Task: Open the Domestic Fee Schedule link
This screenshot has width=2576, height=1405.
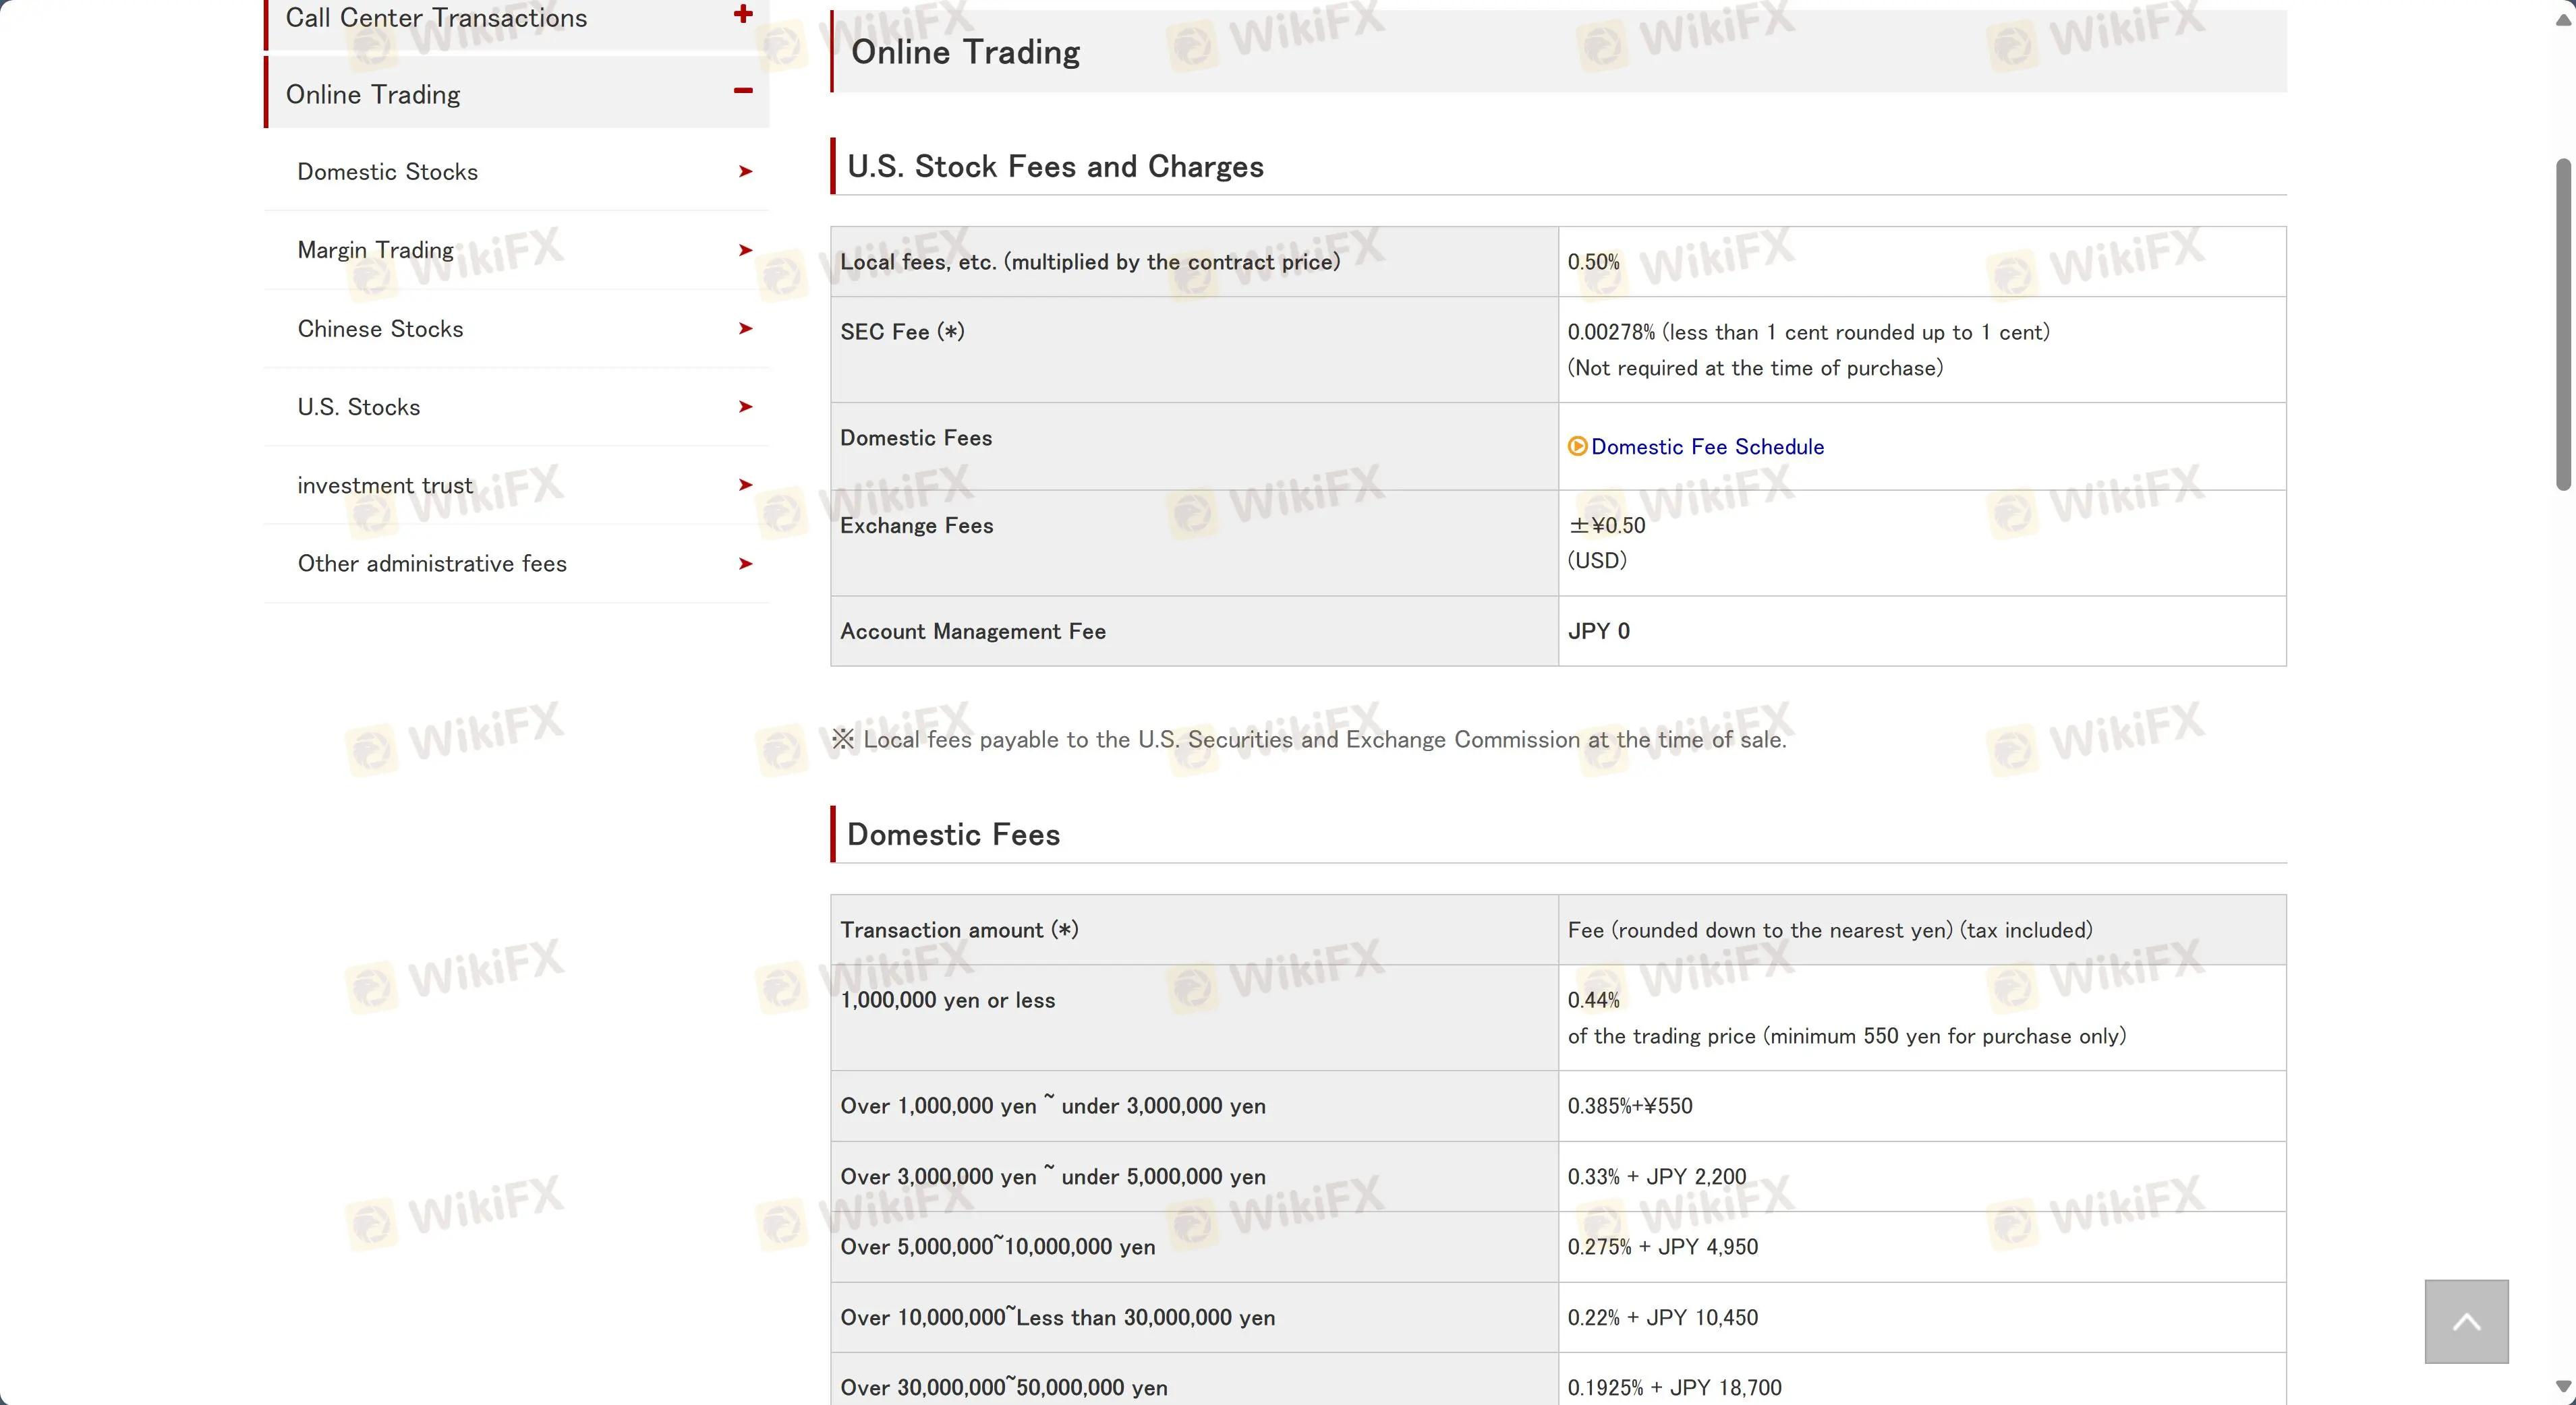Action: [1707, 447]
